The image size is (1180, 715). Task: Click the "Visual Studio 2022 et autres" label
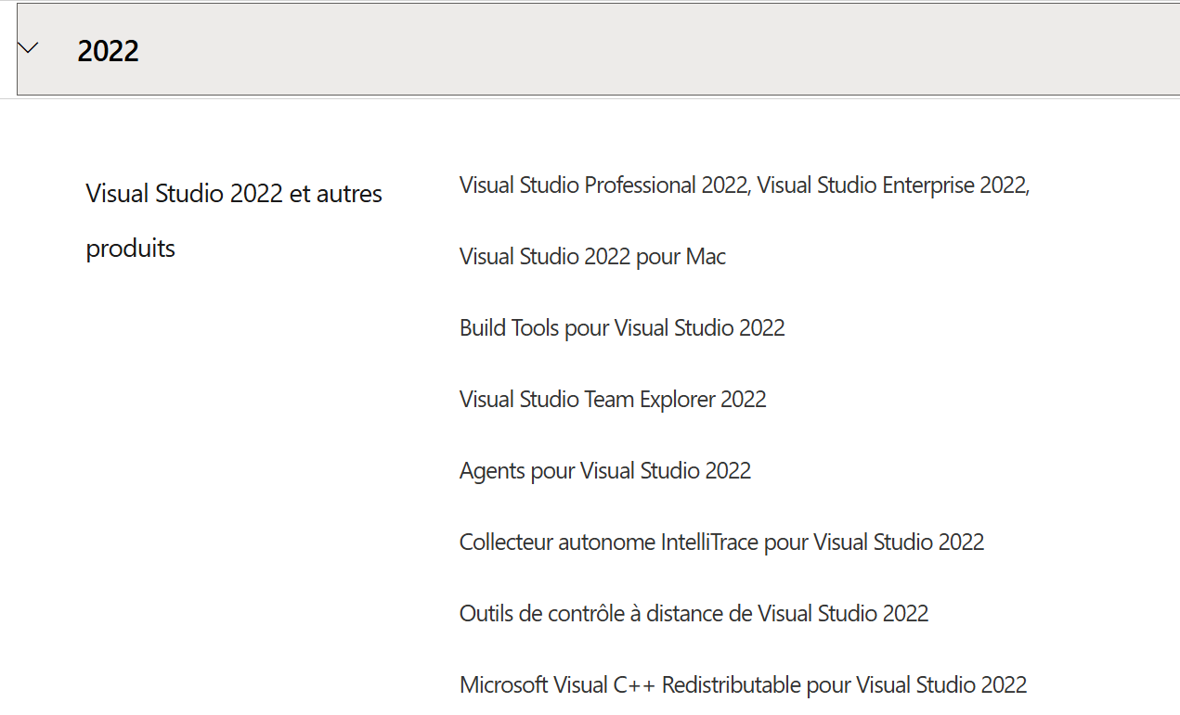click(234, 194)
